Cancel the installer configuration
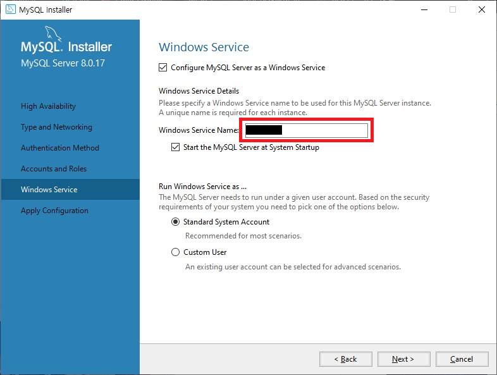This screenshot has height=375, width=497. 462,359
